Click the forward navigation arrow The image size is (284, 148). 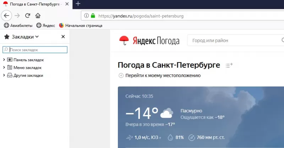pyautogui.click(x=17, y=16)
